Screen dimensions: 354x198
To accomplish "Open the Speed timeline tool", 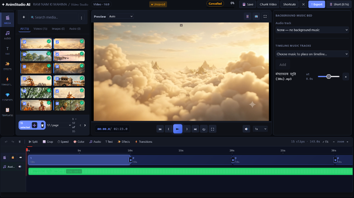I will (x=63, y=142).
